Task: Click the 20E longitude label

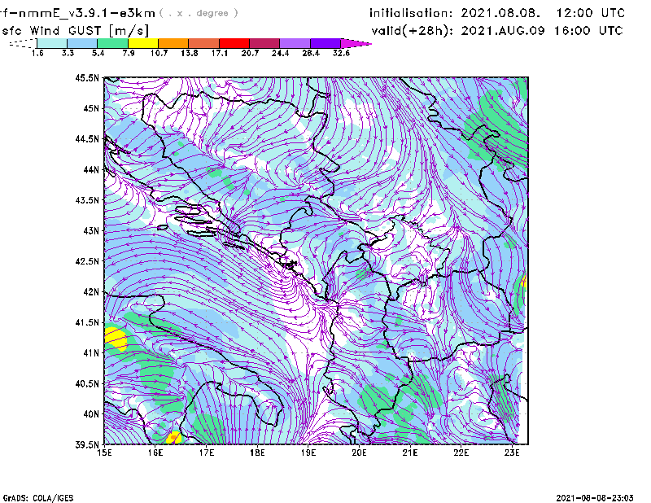Action: point(359,453)
